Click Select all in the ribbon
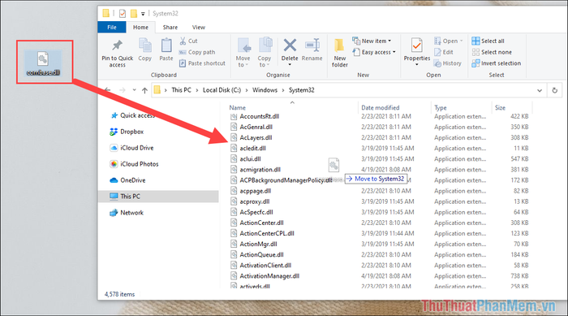The height and width of the screenshot is (316, 568). click(x=488, y=41)
